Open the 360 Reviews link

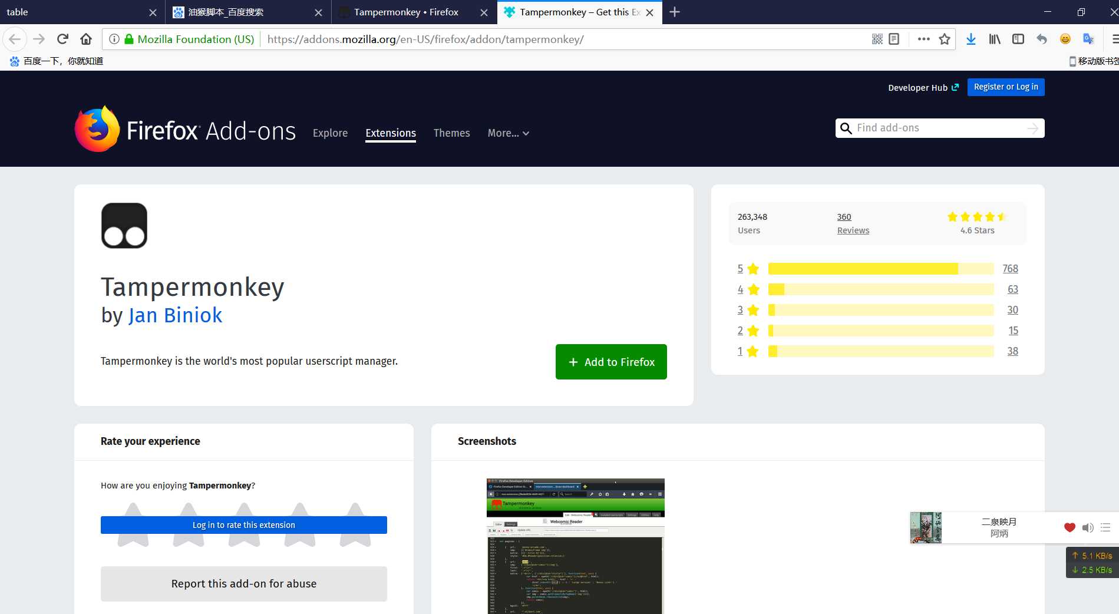click(853, 223)
